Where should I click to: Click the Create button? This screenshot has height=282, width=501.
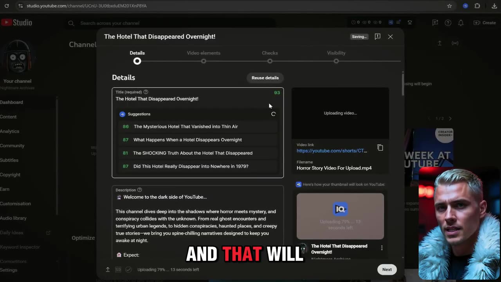(x=485, y=23)
